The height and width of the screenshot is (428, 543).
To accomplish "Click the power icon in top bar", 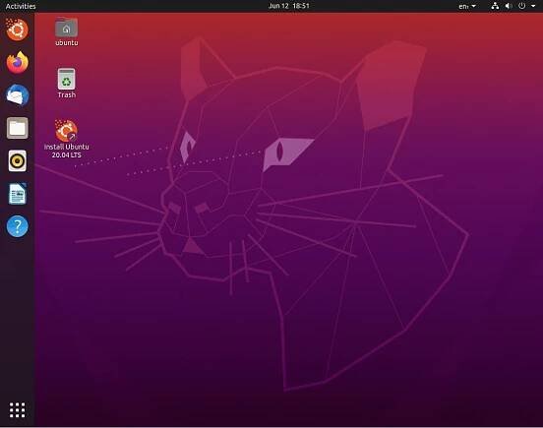I will pos(521,6).
